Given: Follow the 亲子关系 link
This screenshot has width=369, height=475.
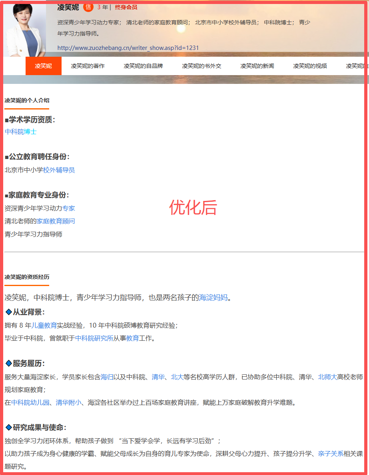Looking at the screenshot, I should click(x=331, y=453).
